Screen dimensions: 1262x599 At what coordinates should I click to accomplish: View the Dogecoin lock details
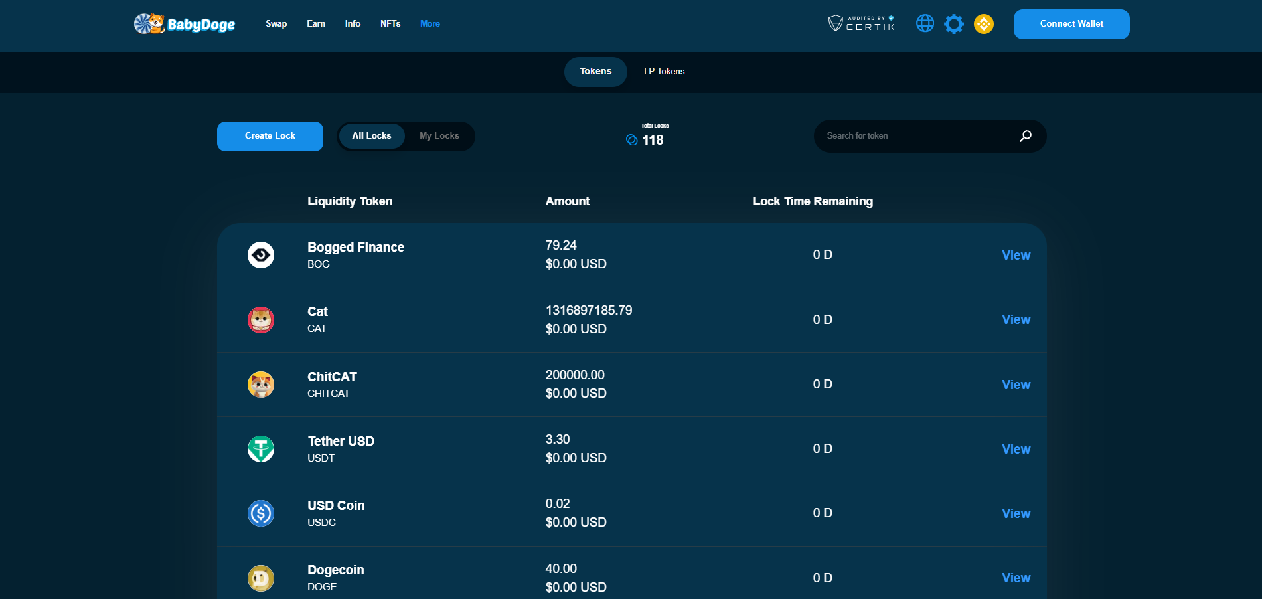[1016, 578]
